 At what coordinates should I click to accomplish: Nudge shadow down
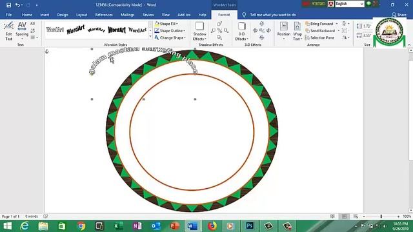click(x=219, y=37)
